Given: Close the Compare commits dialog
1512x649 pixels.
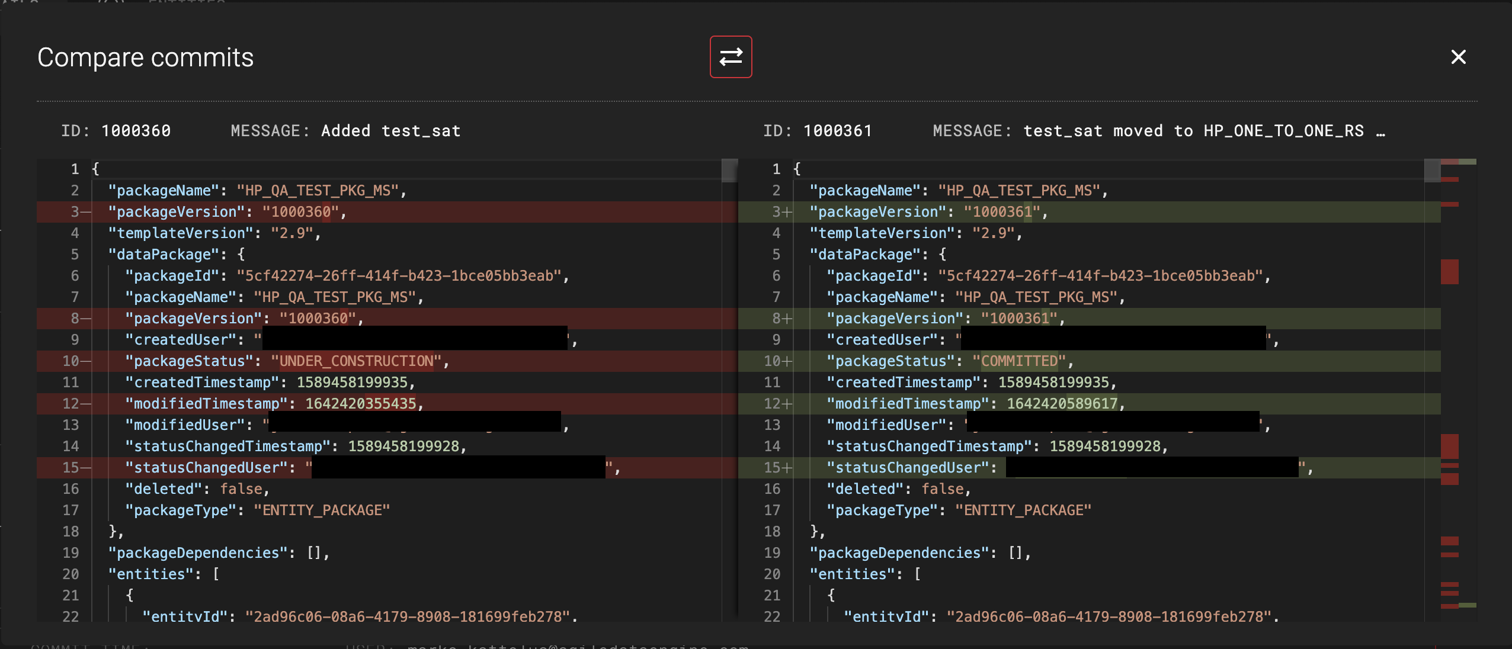Looking at the screenshot, I should click(1458, 57).
